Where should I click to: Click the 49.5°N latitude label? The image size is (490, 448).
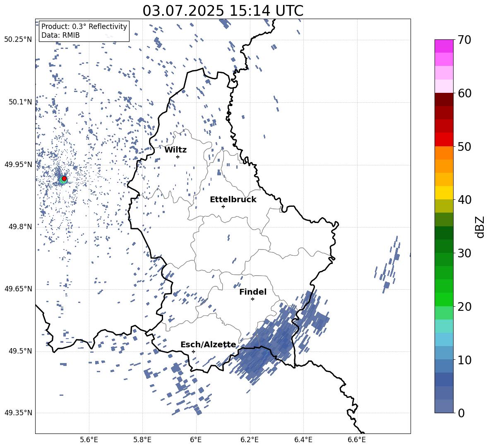20,351
